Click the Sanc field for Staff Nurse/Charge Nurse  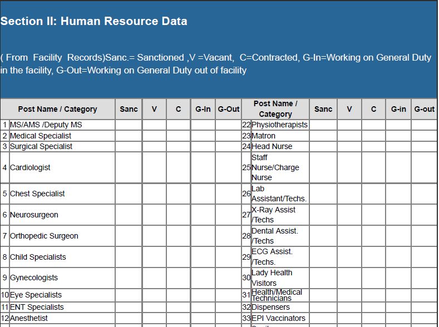coord(323,167)
